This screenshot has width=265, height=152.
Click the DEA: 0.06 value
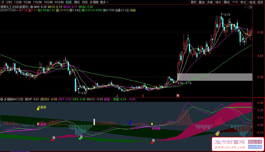coord(79,99)
